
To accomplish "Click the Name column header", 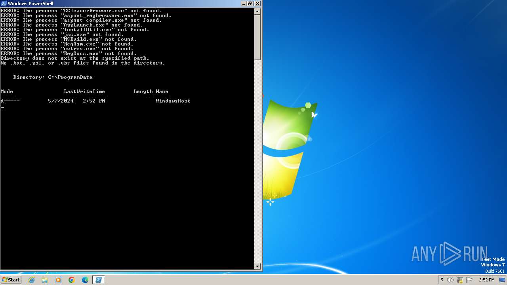I will click(x=162, y=91).
